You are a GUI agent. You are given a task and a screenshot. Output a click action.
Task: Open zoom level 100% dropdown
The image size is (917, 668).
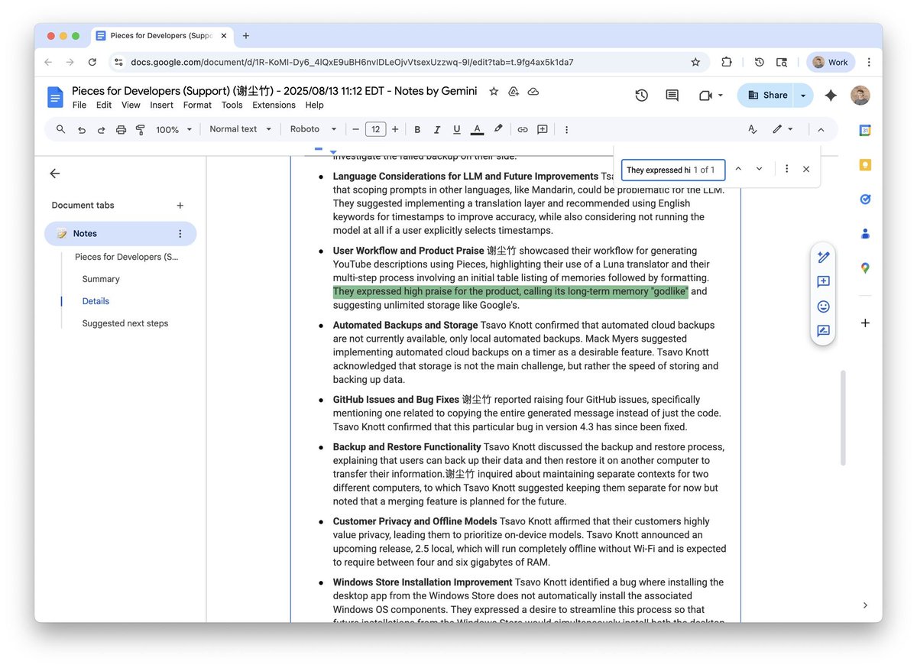174,130
